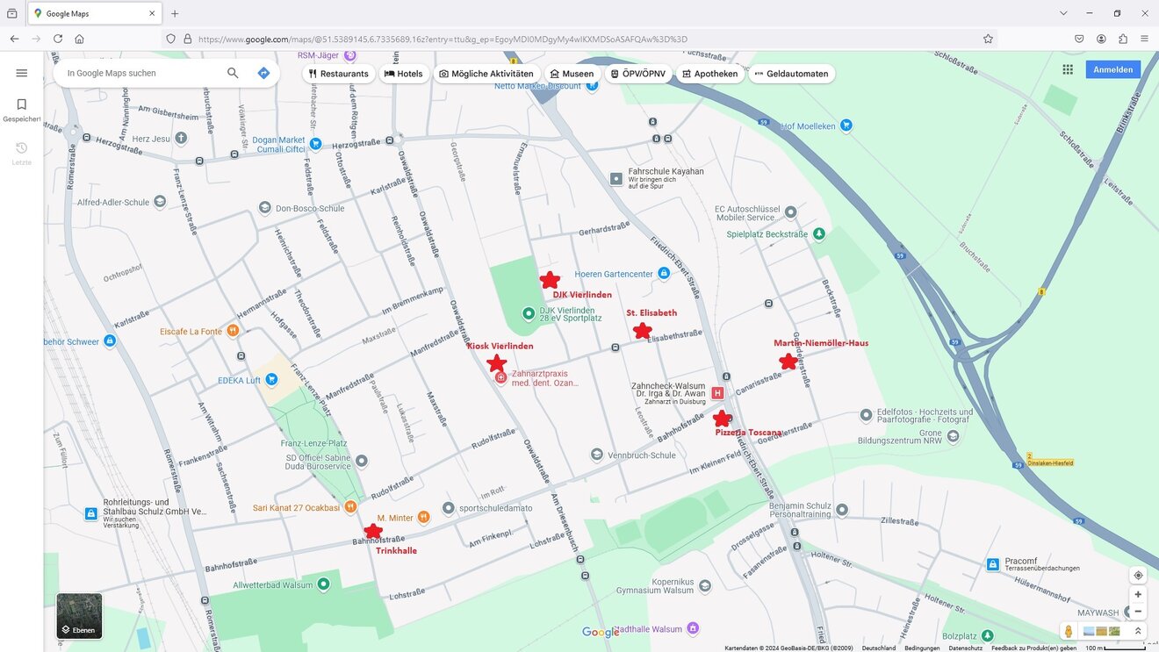
Task: Select the Stadthalle Walsum purple pin
Action: click(x=693, y=628)
